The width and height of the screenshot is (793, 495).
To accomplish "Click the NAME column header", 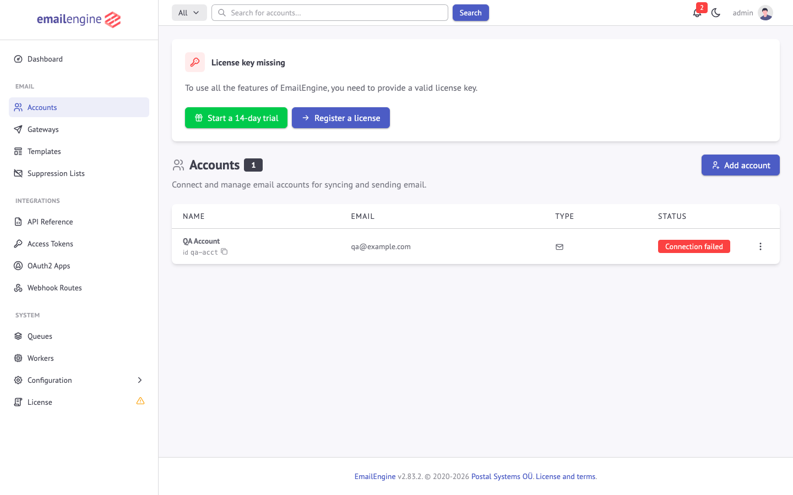I will (x=194, y=216).
